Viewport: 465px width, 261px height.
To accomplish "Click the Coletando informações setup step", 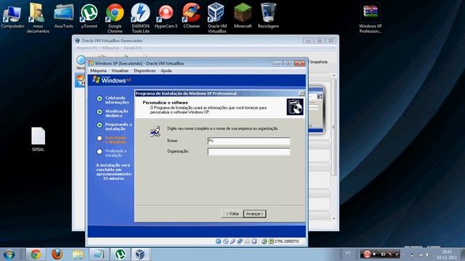I will pyautogui.click(x=116, y=100).
